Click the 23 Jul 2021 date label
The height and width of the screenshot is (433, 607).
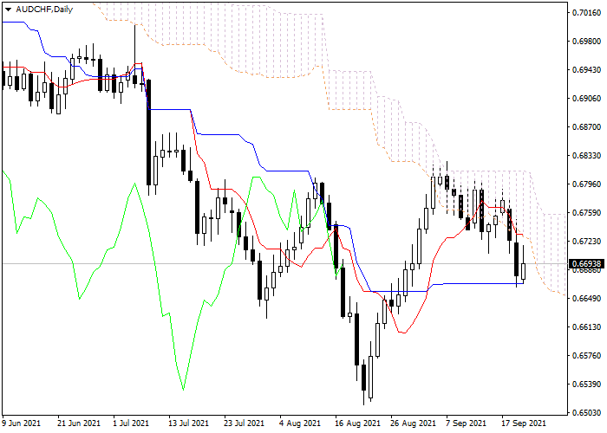(x=245, y=423)
